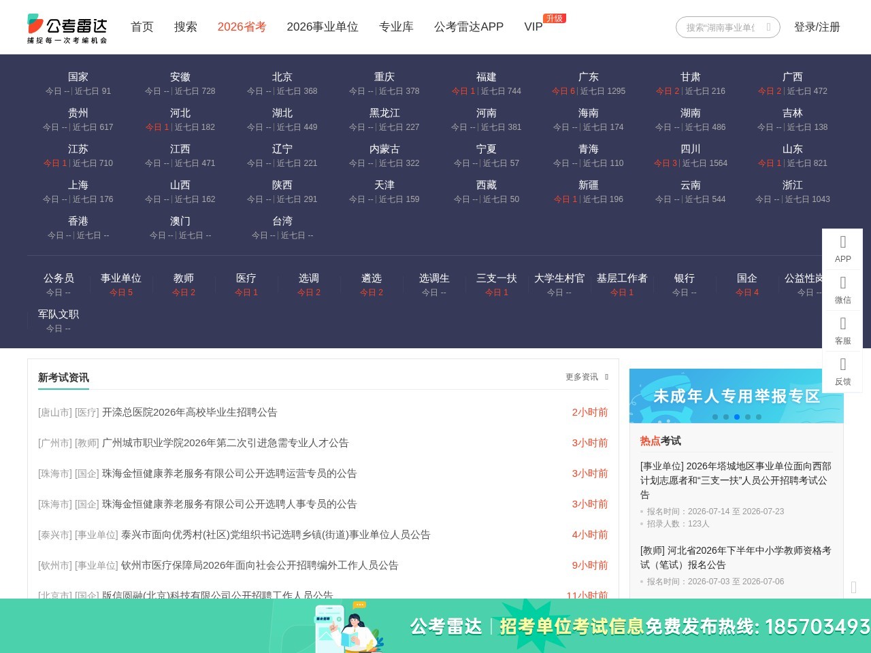Screen dimensions: 871x653
Task: Open 珠海金恒 选聘人事专员的公告
Action: [x=229, y=504]
